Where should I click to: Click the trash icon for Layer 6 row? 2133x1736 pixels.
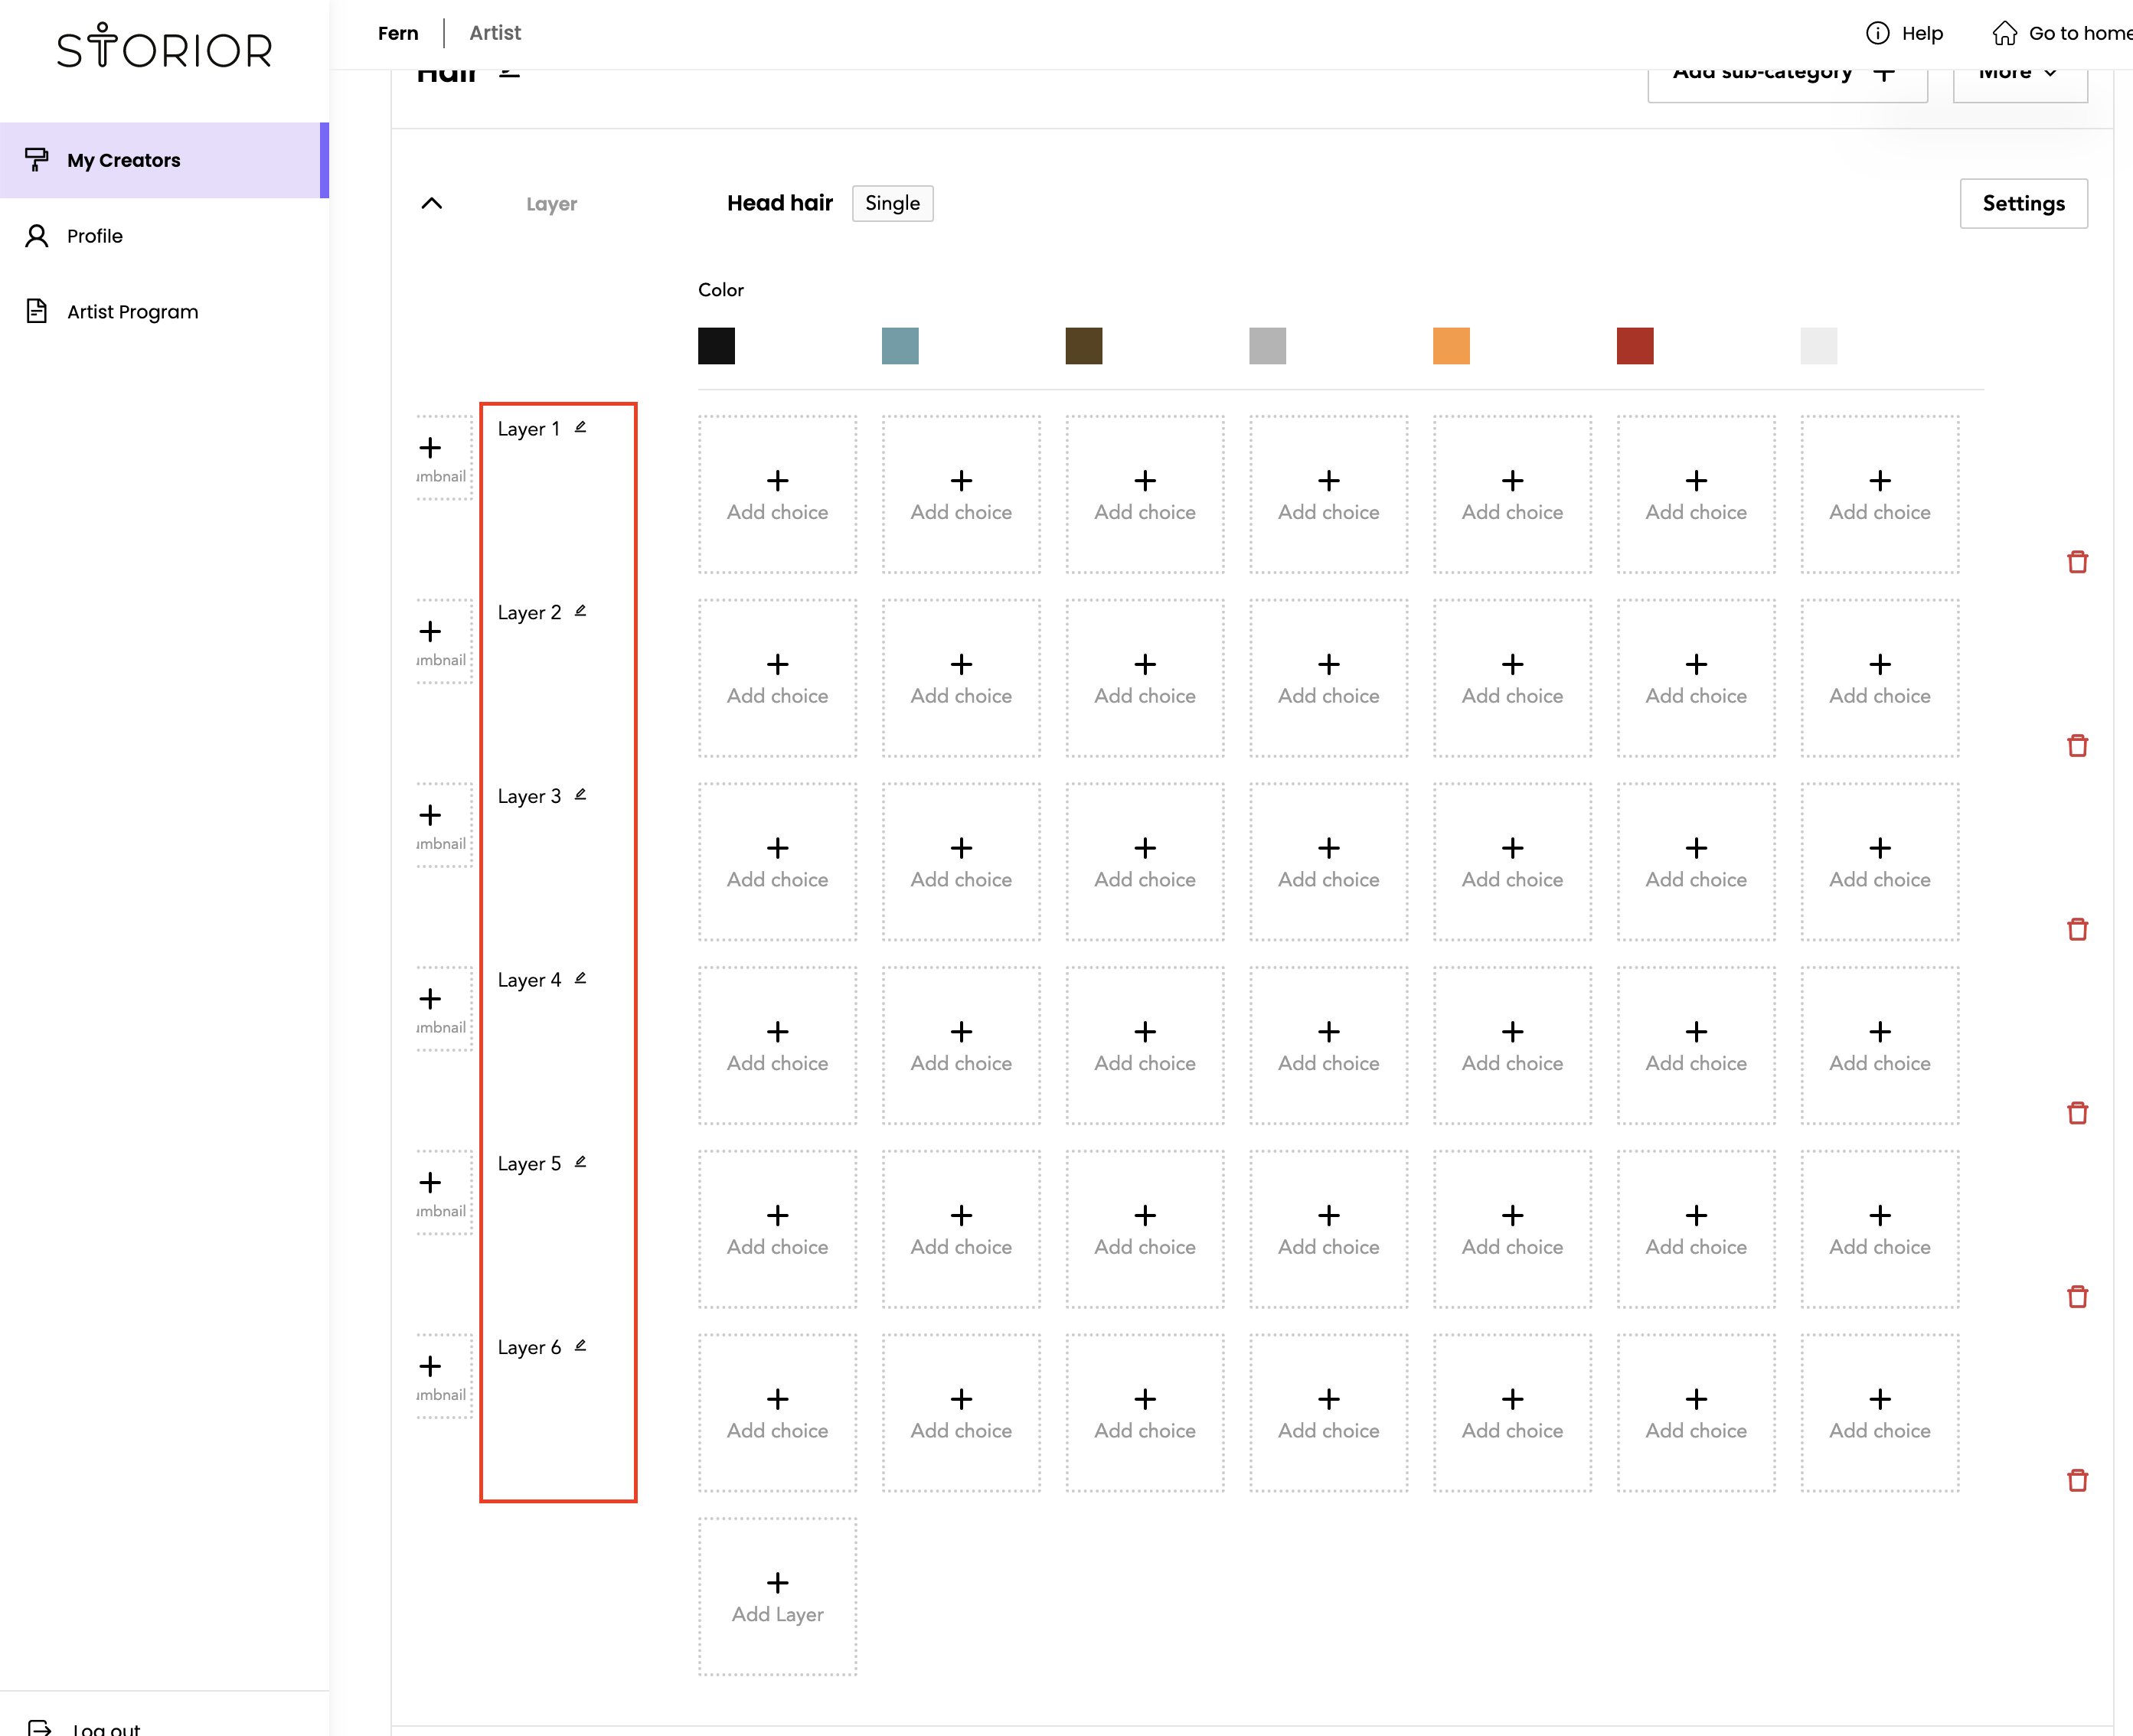pos(2077,1481)
